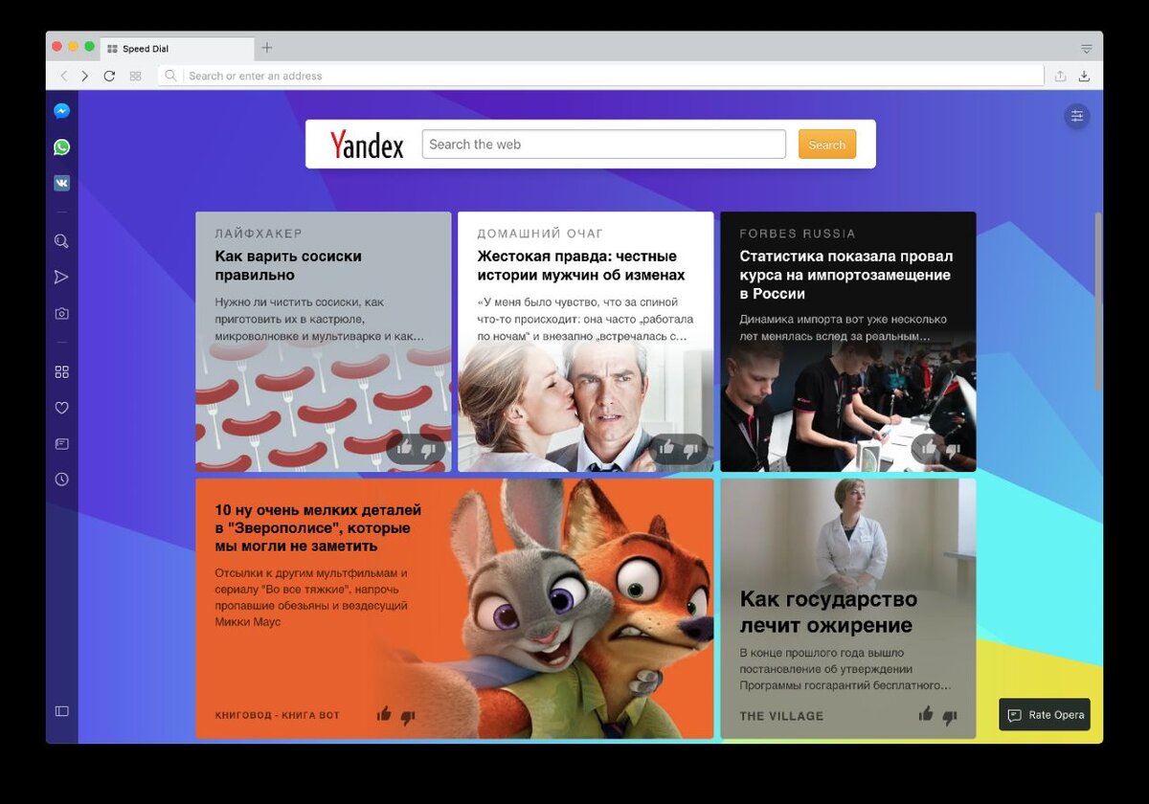This screenshot has height=804, width=1149.
Task: Click the ДОМАШНИЙ ОЧАГ source label
Action: 541,234
